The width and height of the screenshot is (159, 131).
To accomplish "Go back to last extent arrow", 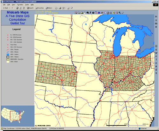I will [x=87, y=13].
